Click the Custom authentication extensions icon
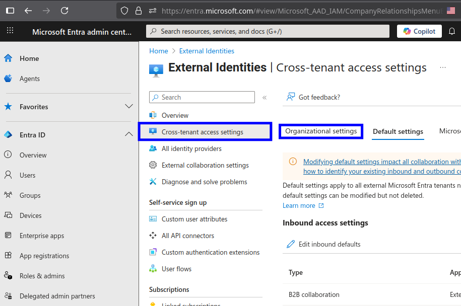Viewport: 461px width, 306px height. pyautogui.click(x=153, y=252)
